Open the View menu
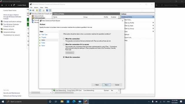 42,8
